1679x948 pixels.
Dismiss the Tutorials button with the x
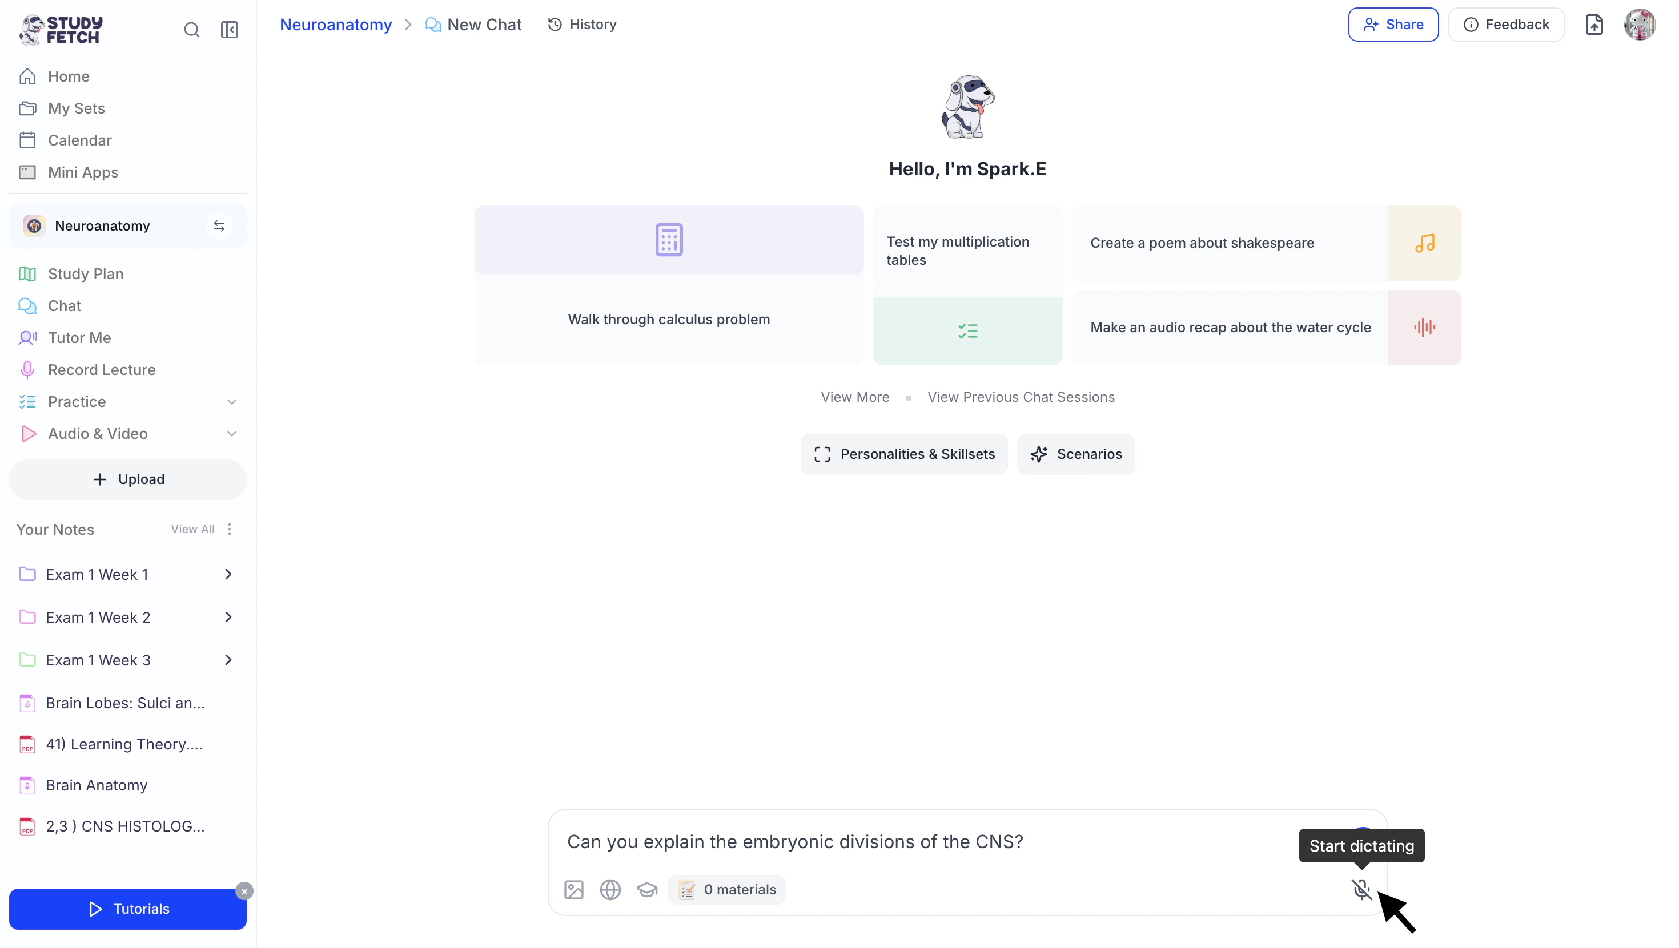coord(244,891)
